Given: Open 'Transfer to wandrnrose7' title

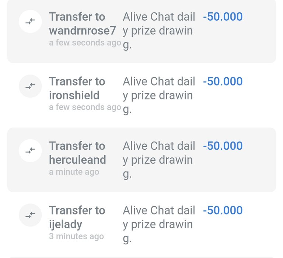Looking at the screenshot, I should click(x=82, y=24).
